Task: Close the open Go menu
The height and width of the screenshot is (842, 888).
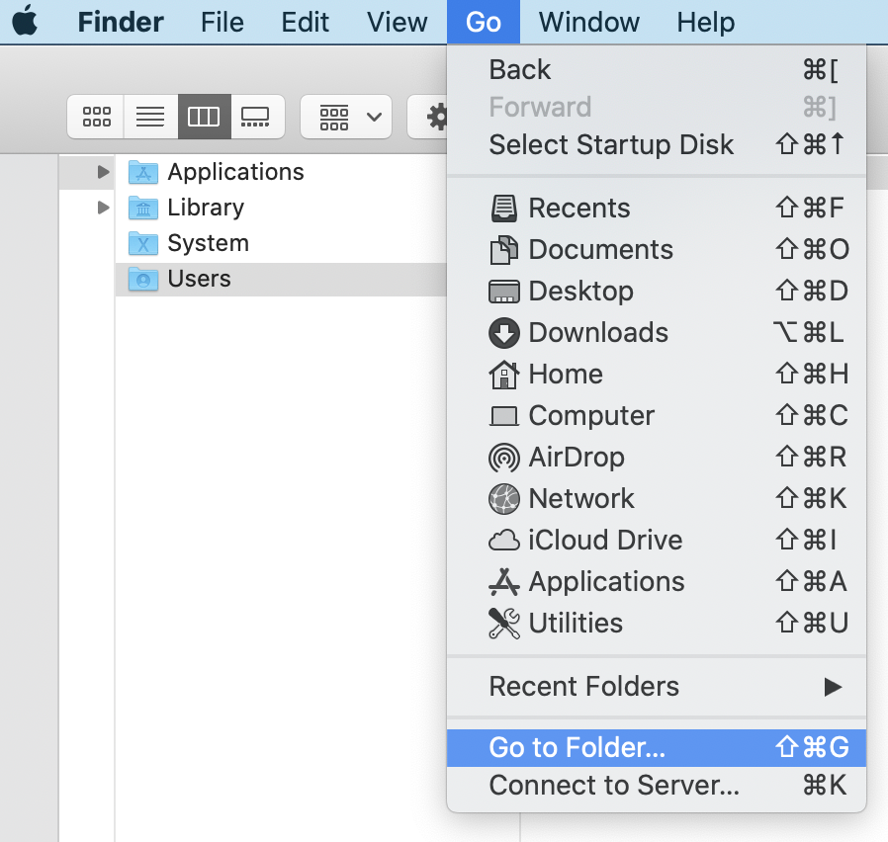Action: click(x=484, y=22)
